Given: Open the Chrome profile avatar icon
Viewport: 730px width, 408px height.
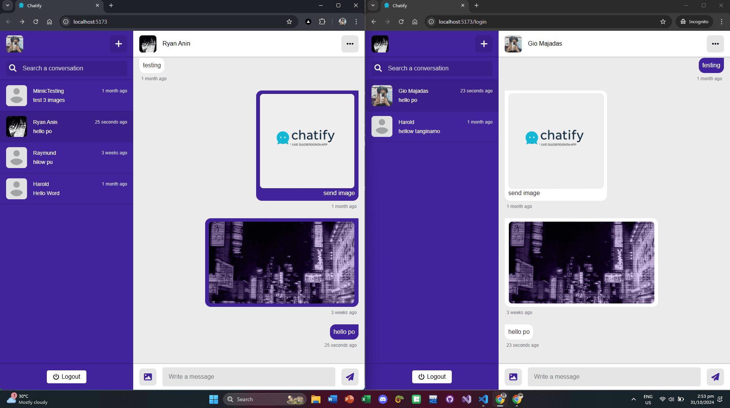Looking at the screenshot, I should tap(342, 22).
